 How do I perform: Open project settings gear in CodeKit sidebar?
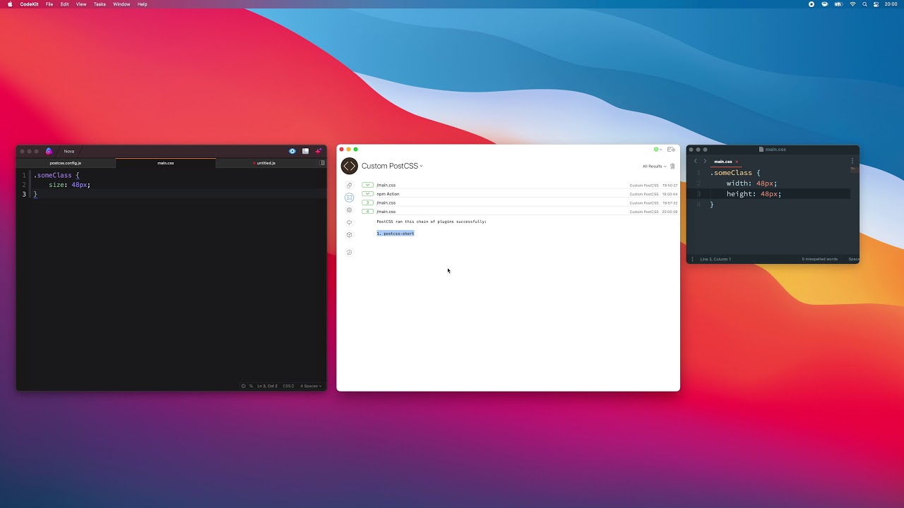pos(349,210)
